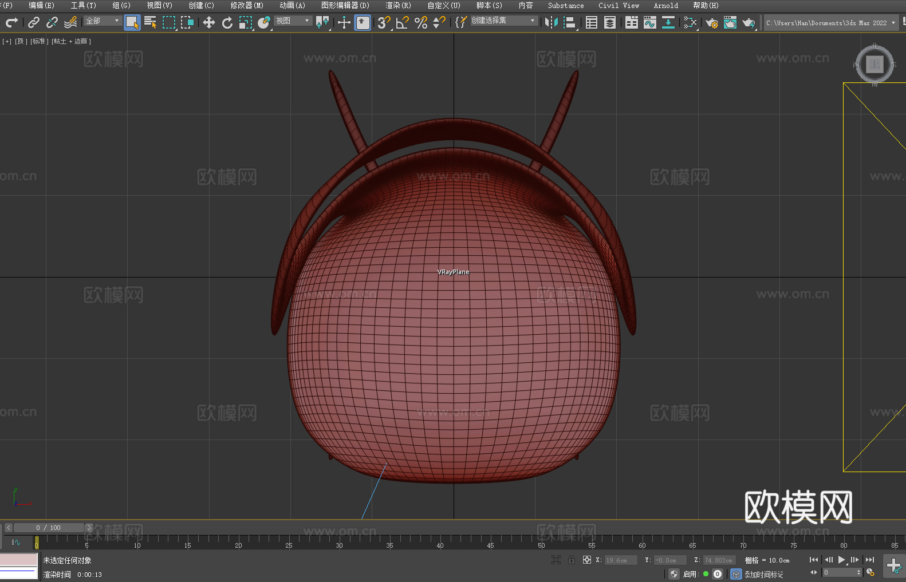This screenshot has width=906, height=582.
Task: Toggle the 3D Snaps button
Action: coord(384,23)
